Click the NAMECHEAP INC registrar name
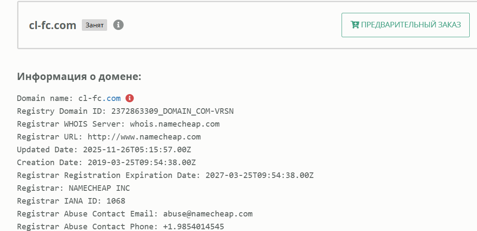Viewport: 477px width, 231px height. coord(99,188)
